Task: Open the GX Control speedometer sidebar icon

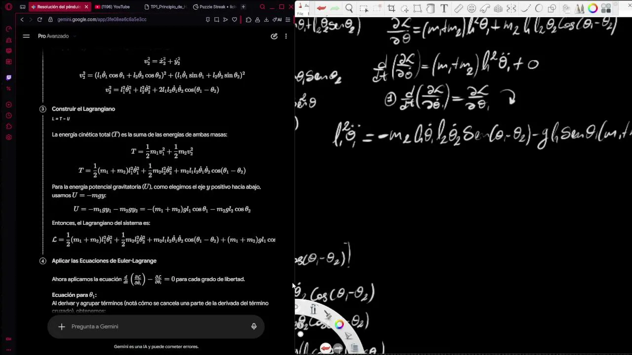Action: pos(8,29)
